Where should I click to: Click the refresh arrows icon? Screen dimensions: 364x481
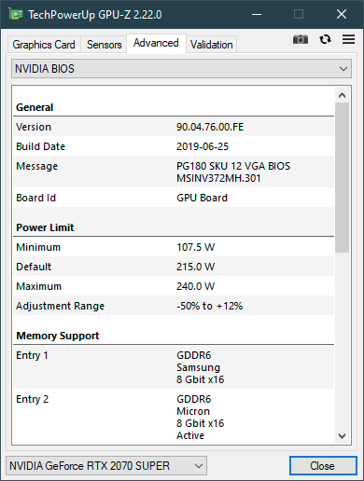(x=325, y=39)
